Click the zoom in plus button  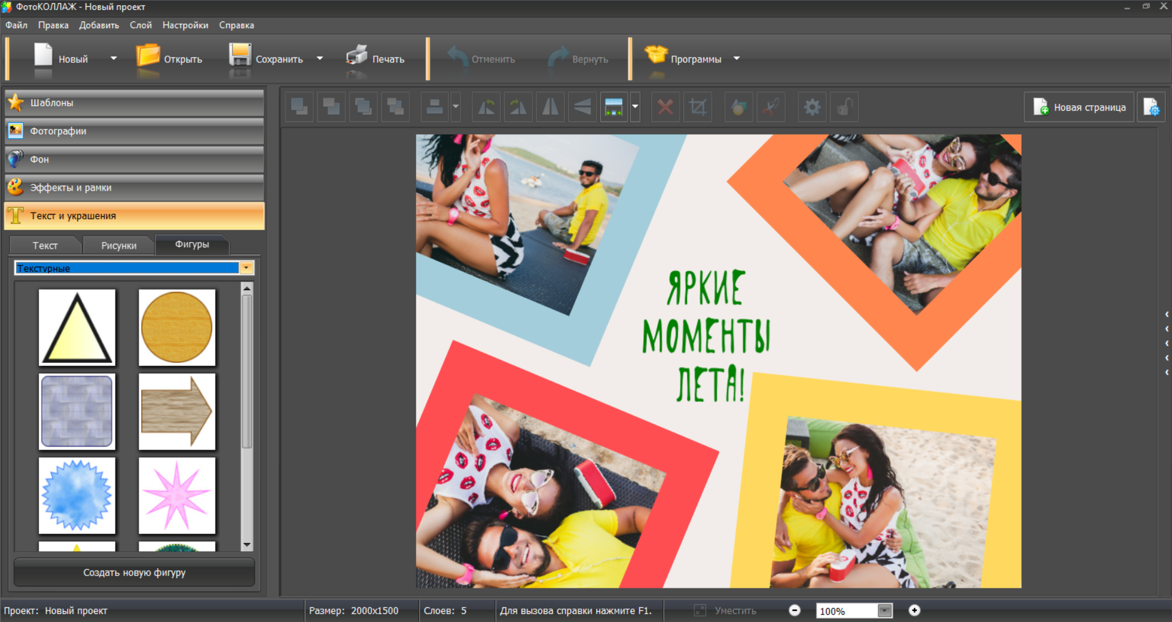[x=914, y=610]
